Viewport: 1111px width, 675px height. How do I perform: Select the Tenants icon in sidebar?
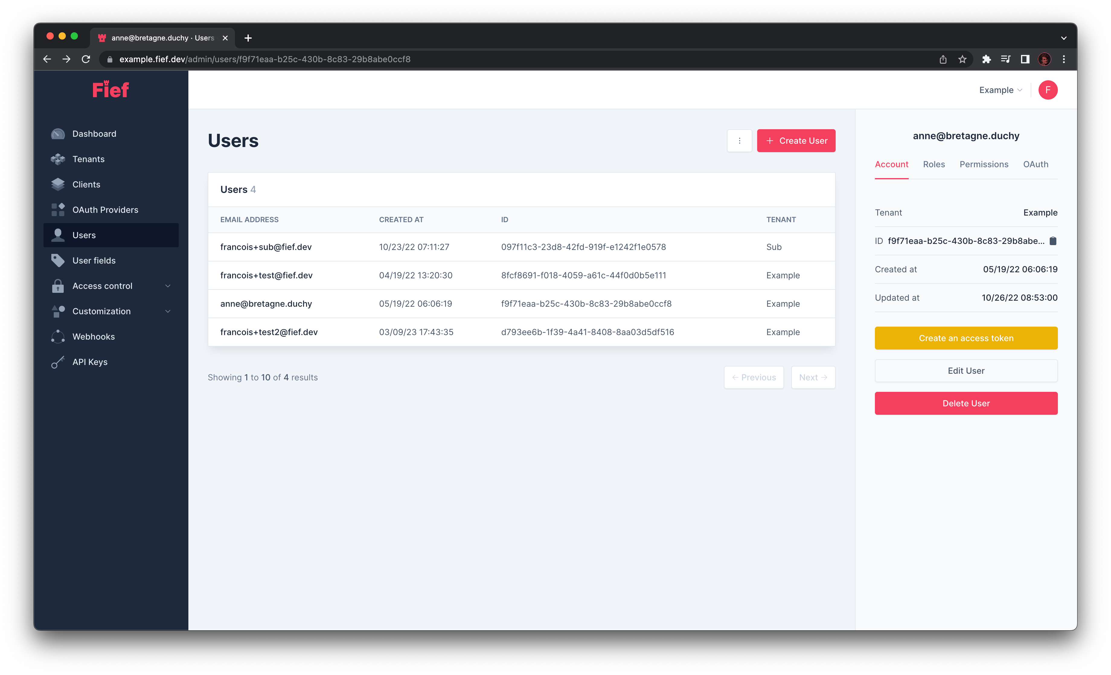pyautogui.click(x=58, y=159)
